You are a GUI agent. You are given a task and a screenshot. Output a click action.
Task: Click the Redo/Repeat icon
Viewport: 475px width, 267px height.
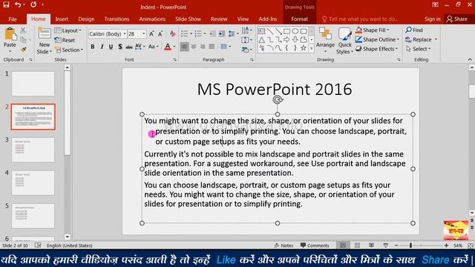(x=33, y=4)
